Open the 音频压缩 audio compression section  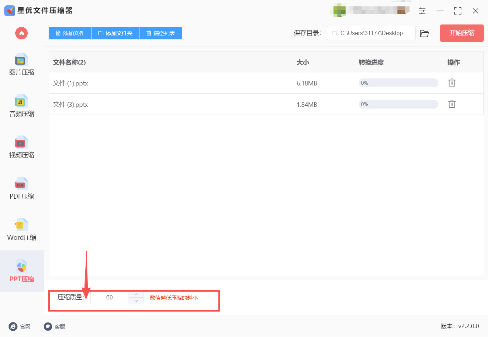point(22,106)
